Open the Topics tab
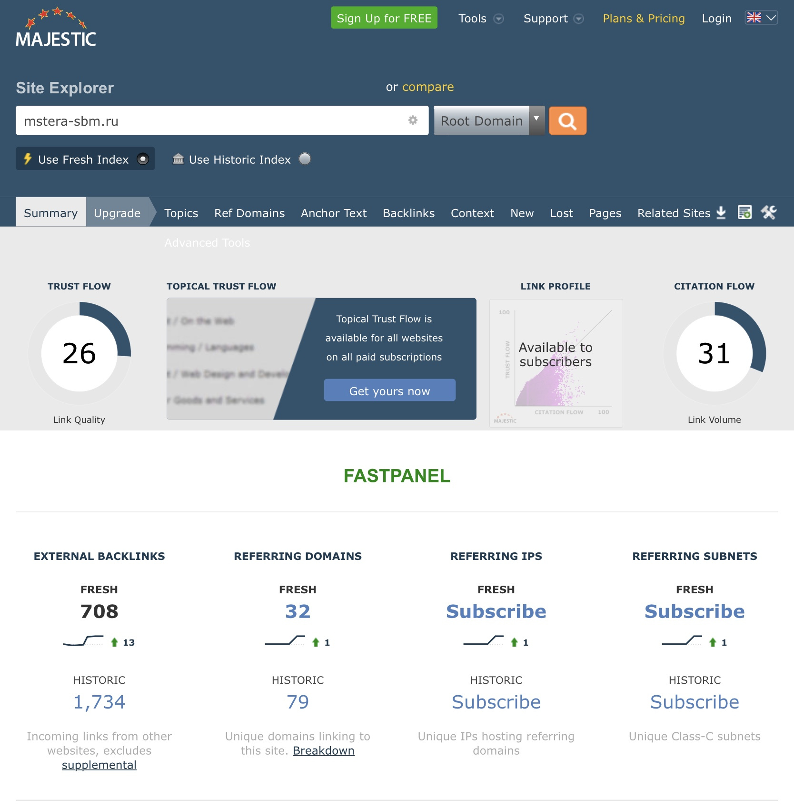Viewport: 794px width, 809px height. point(181,213)
